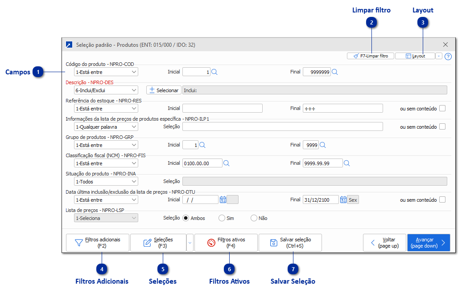Click Grupo de produtos Inicial field
466x293 pixels.
190,145
